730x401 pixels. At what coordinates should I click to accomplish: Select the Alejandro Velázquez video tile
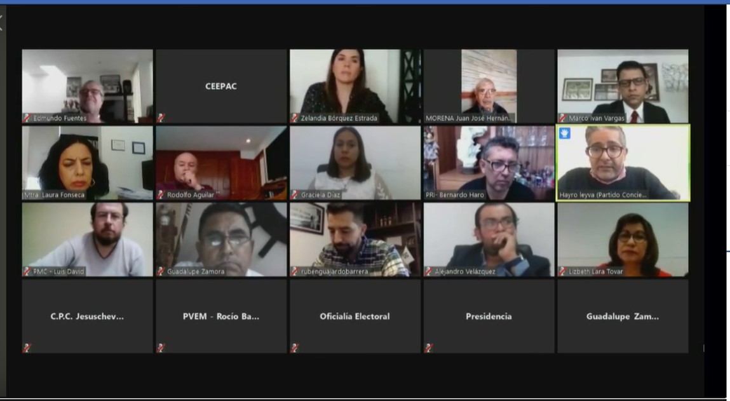tap(489, 240)
